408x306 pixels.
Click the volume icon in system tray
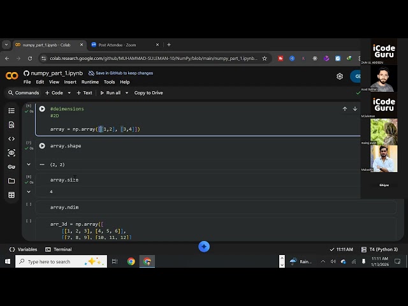(333, 261)
